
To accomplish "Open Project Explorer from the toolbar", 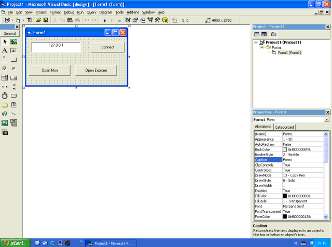I will 128,20.
